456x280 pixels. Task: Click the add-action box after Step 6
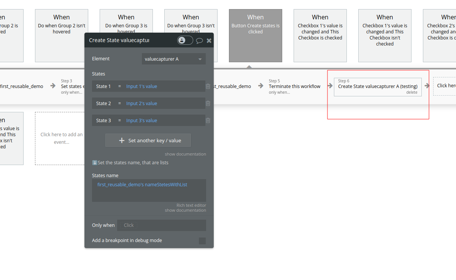pyautogui.click(x=445, y=86)
